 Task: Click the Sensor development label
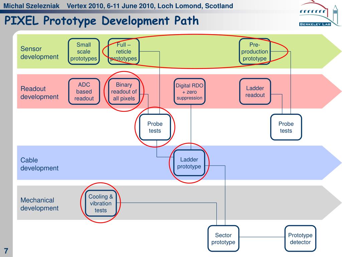[39, 53]
